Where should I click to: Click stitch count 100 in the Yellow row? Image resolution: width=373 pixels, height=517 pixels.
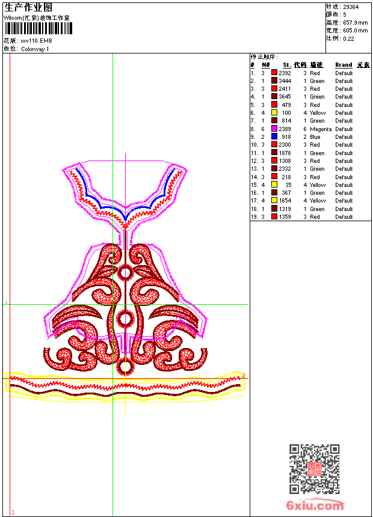click(x=286, y=113)
